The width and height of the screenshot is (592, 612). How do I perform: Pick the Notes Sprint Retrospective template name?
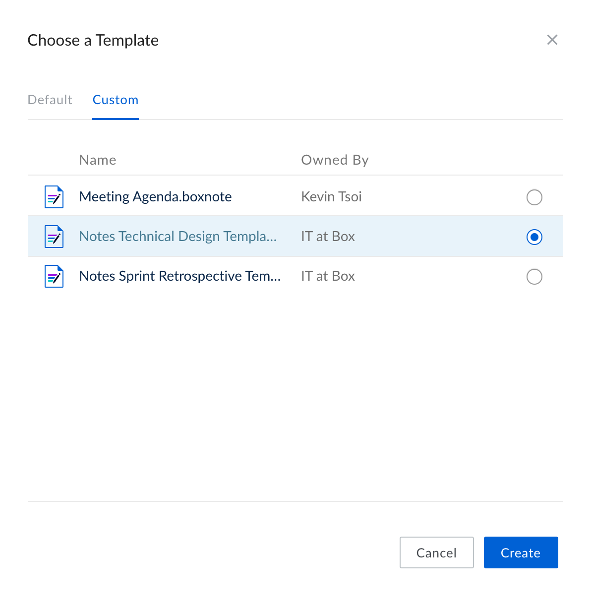[179, 276]
